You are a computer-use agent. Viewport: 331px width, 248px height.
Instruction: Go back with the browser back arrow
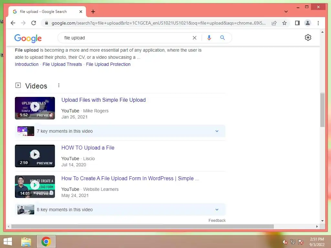13,23
